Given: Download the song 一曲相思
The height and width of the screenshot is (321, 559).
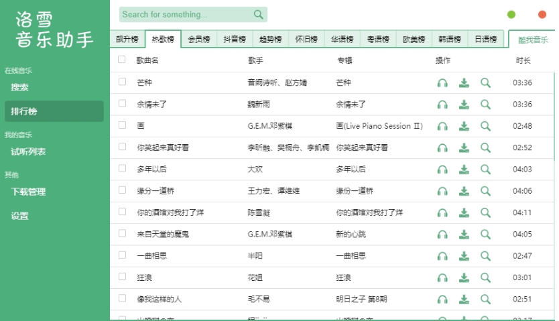Looking at the screenshot, I should tap(464, 256).
